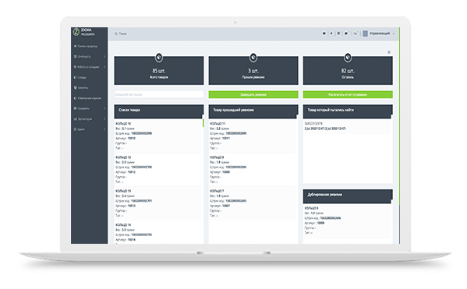Click the plus icon in the top toolbar
This screenshot has height=289, width=467.
[331, 33]
